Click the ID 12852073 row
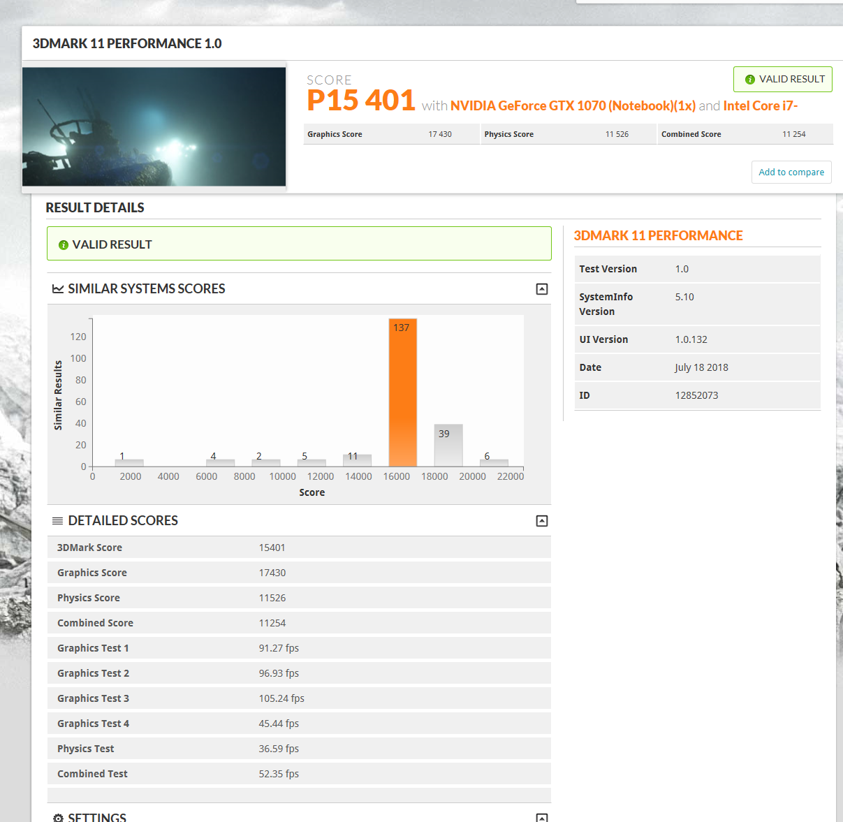The image size is (843, 822). pos(697,395)
